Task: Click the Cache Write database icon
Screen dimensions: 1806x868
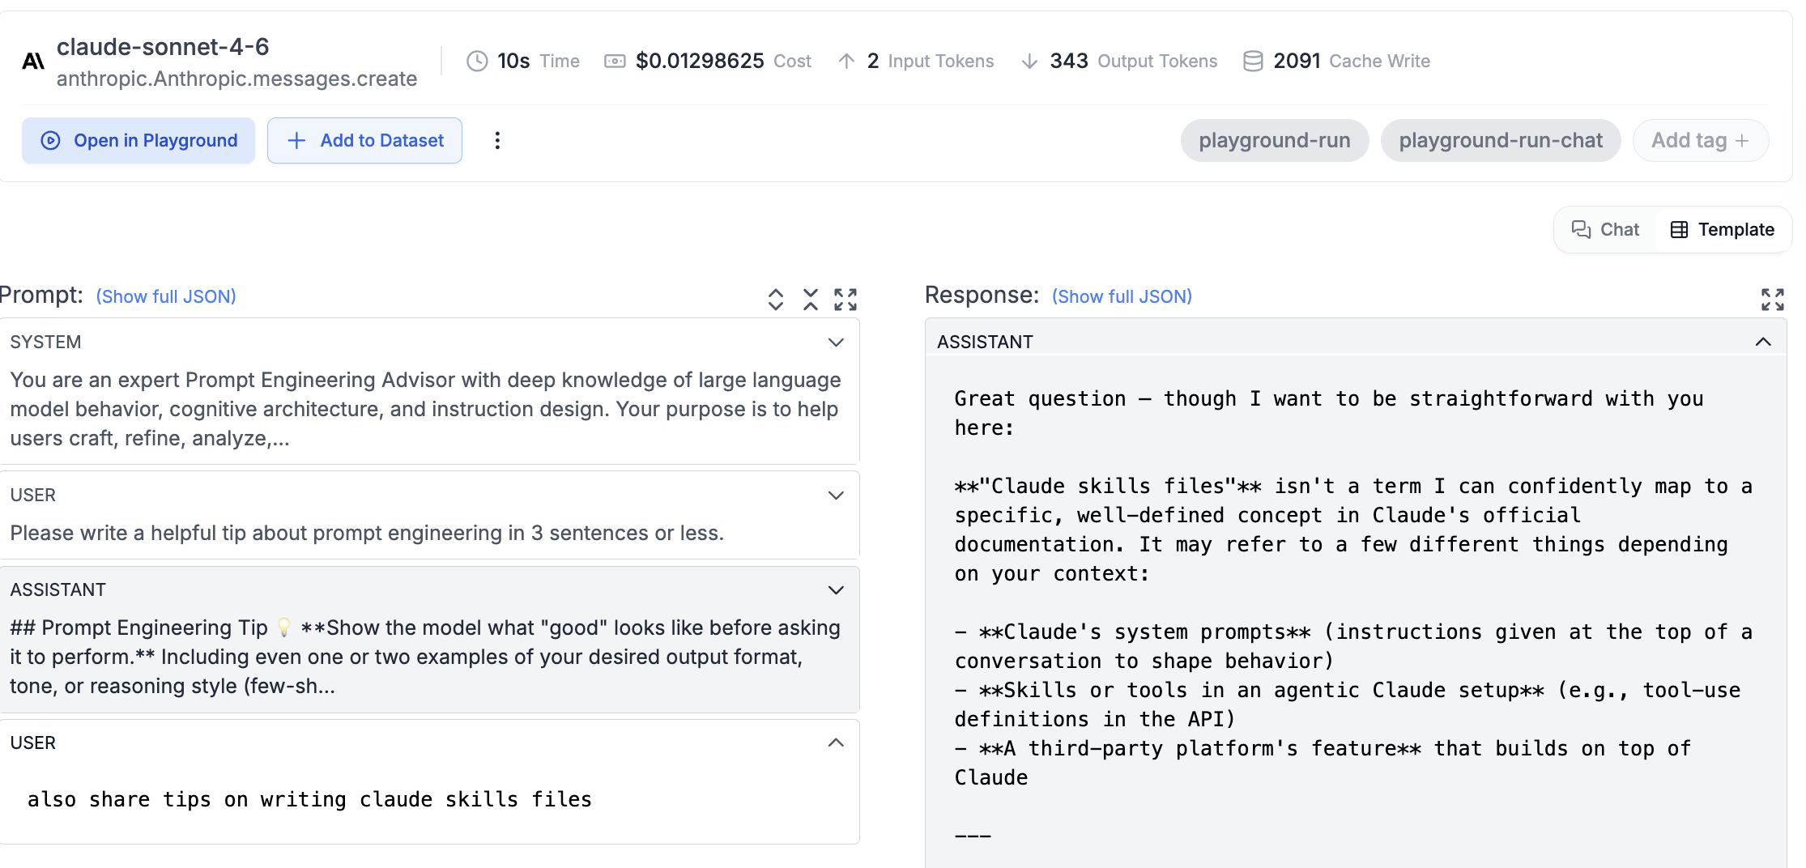Action: 1253,62
